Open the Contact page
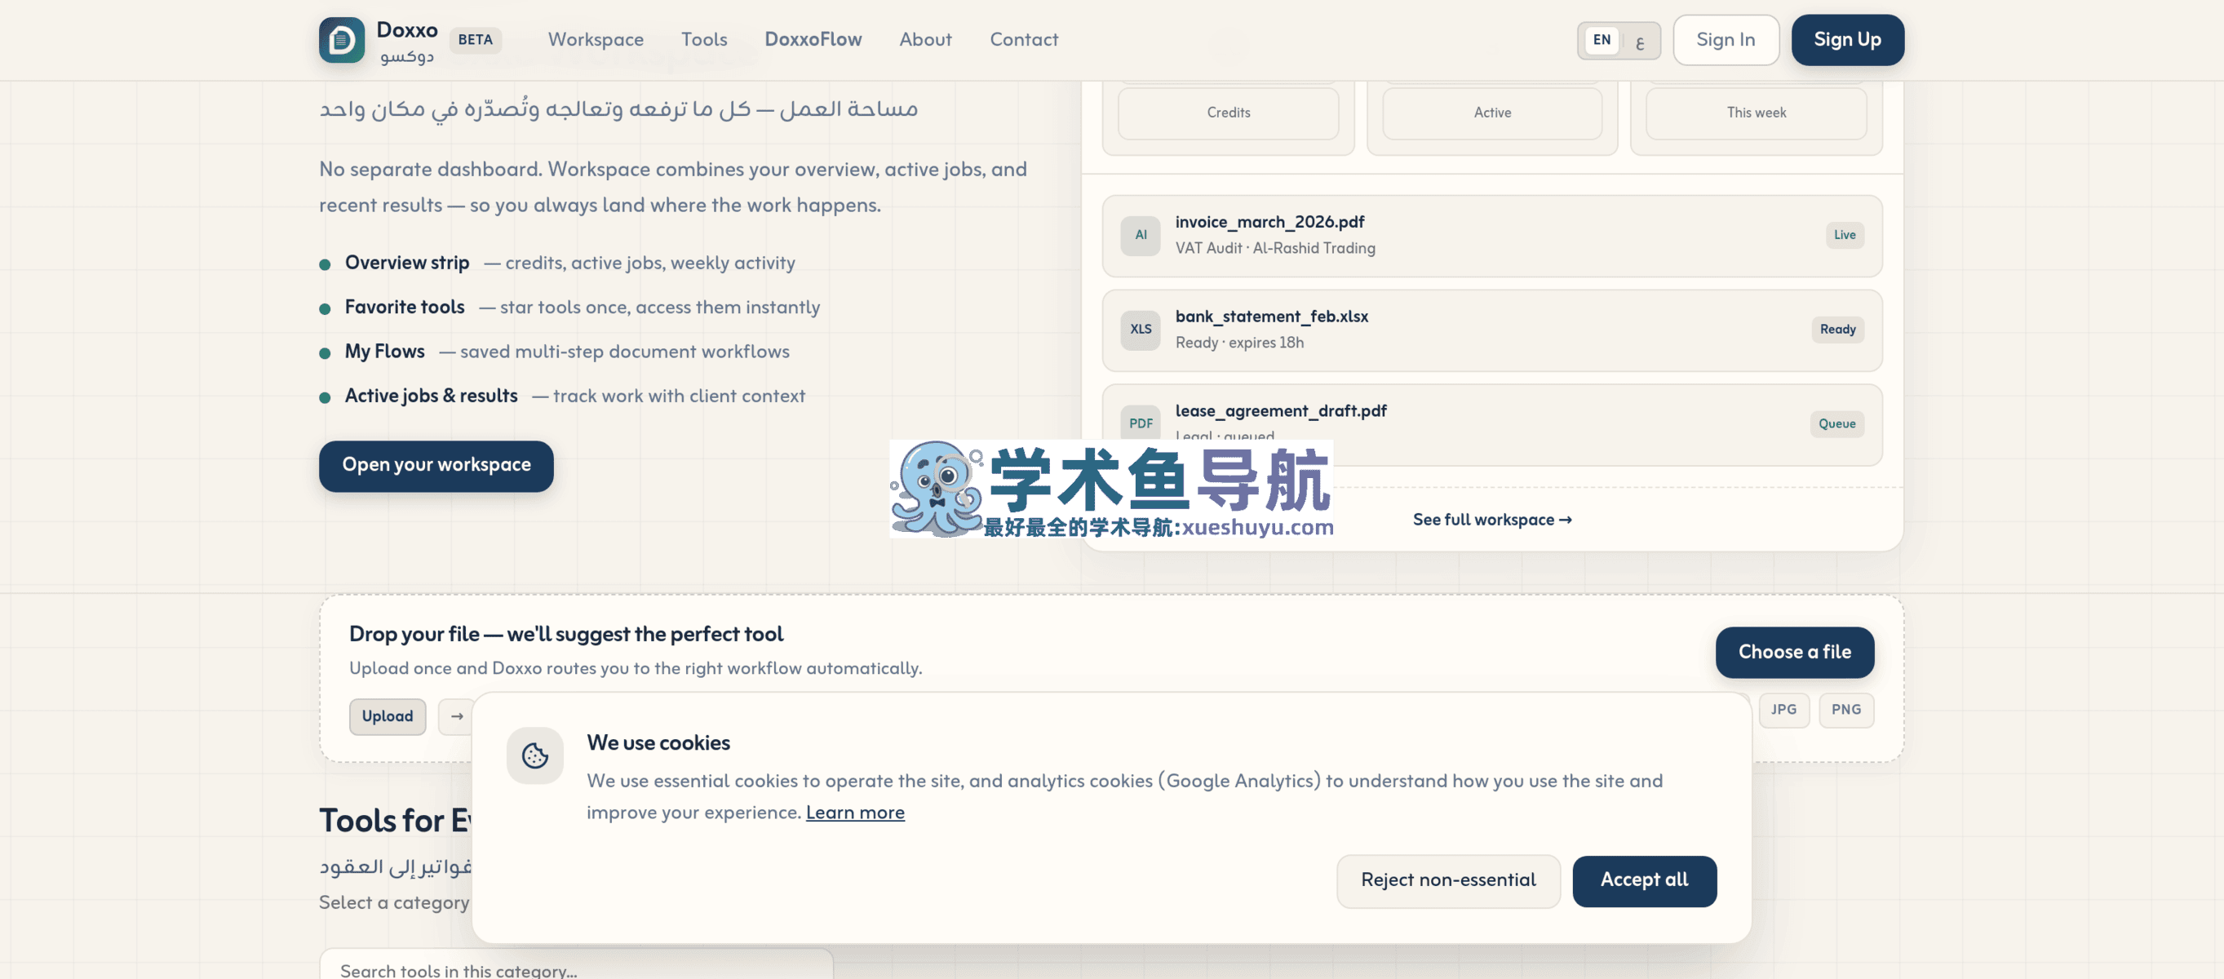This screenshot has height=979, width=2224. point(1023,40)
